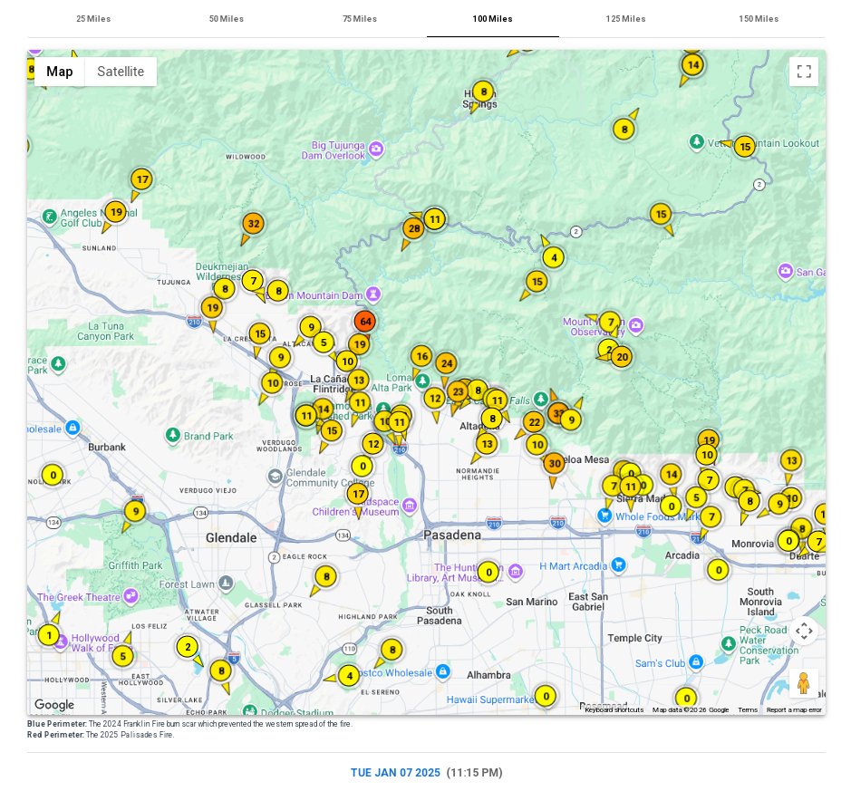Select the 75 Miles tab
This screenshot has width=851, height=791.
pos(359,19)
